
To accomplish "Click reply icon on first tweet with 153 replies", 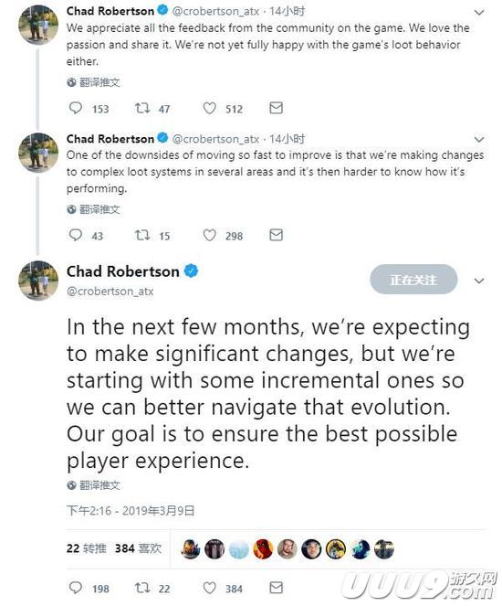I will pos(75,108).
